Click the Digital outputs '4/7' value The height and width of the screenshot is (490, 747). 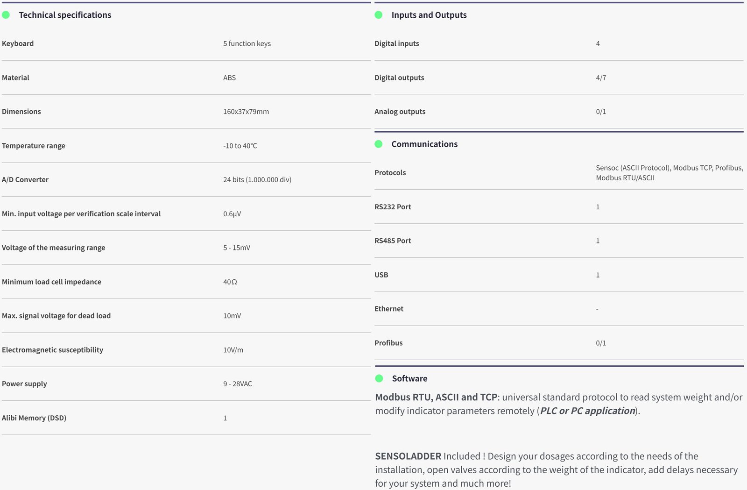pos(601,78)
